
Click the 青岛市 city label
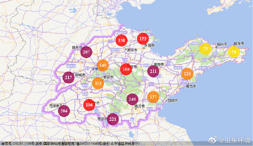pyautogui.click(x=191, y=86)
